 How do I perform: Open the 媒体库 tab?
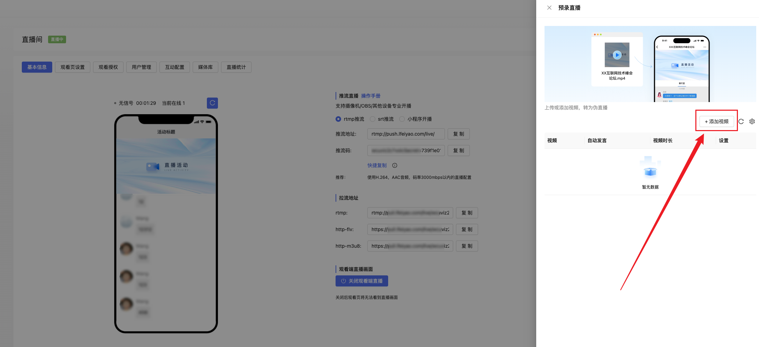205,67
